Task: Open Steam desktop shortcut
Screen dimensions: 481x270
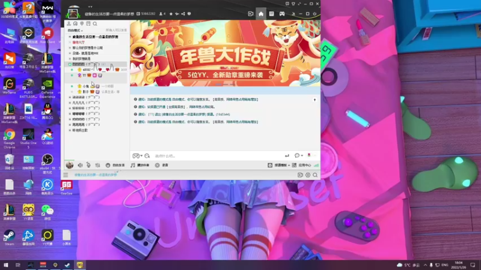Action: [9, 237]
